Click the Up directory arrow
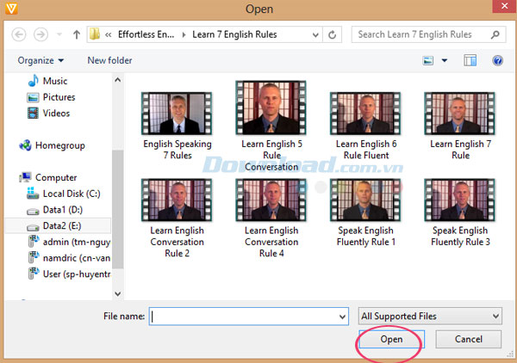This screenshot has height=363, width=517. click(x=77, y=35)
